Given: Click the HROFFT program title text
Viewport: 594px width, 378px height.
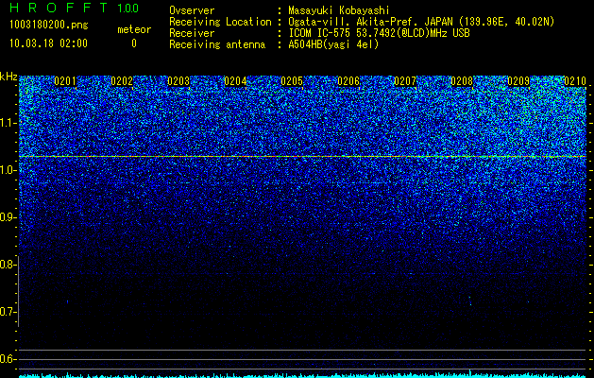Looking at the screenshot, I should tap(59, 8).
